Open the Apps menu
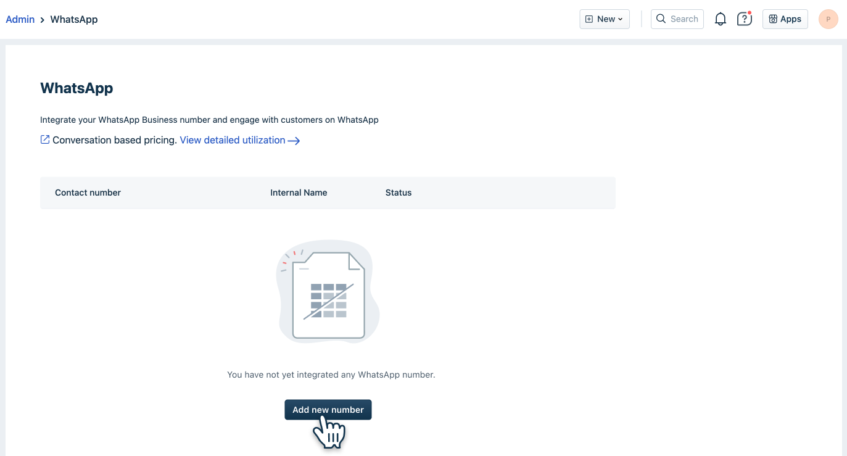847x456 pixels. 785,19
